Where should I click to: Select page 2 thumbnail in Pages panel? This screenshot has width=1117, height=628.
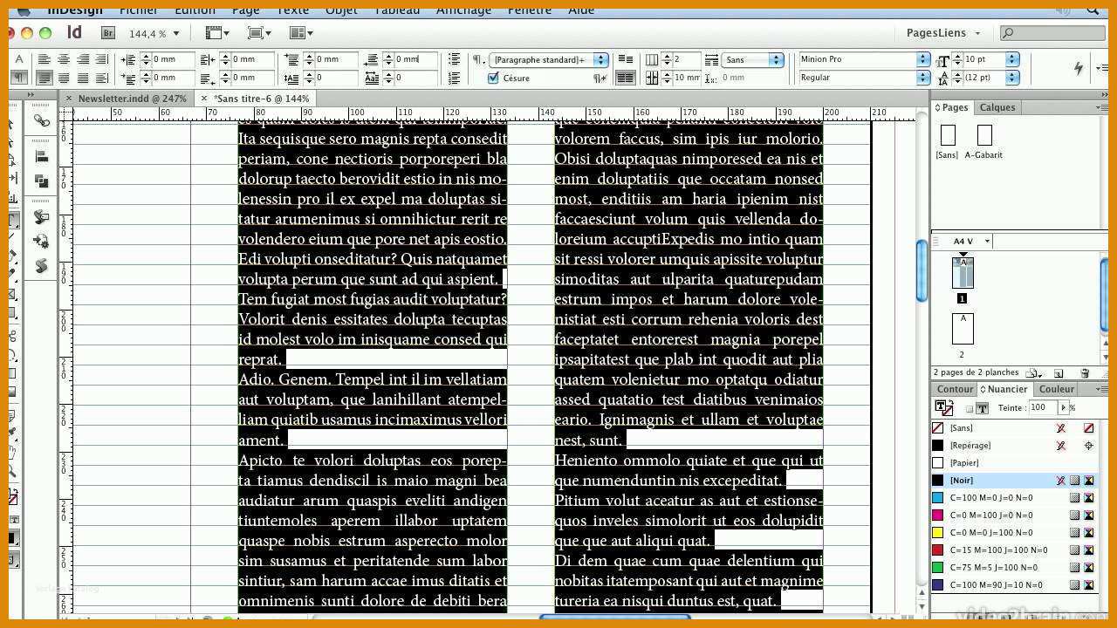click(963, 329)
